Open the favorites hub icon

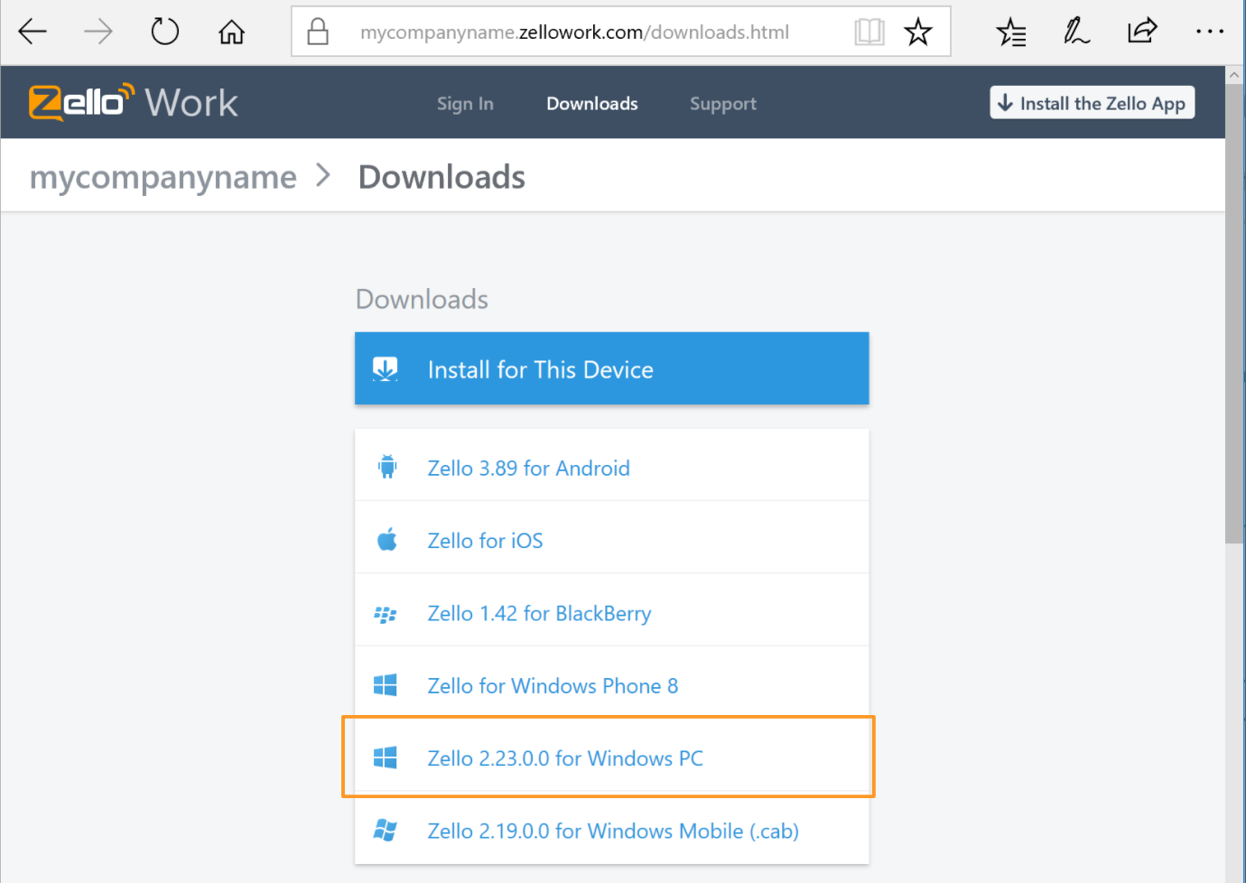click(1011, 33)
